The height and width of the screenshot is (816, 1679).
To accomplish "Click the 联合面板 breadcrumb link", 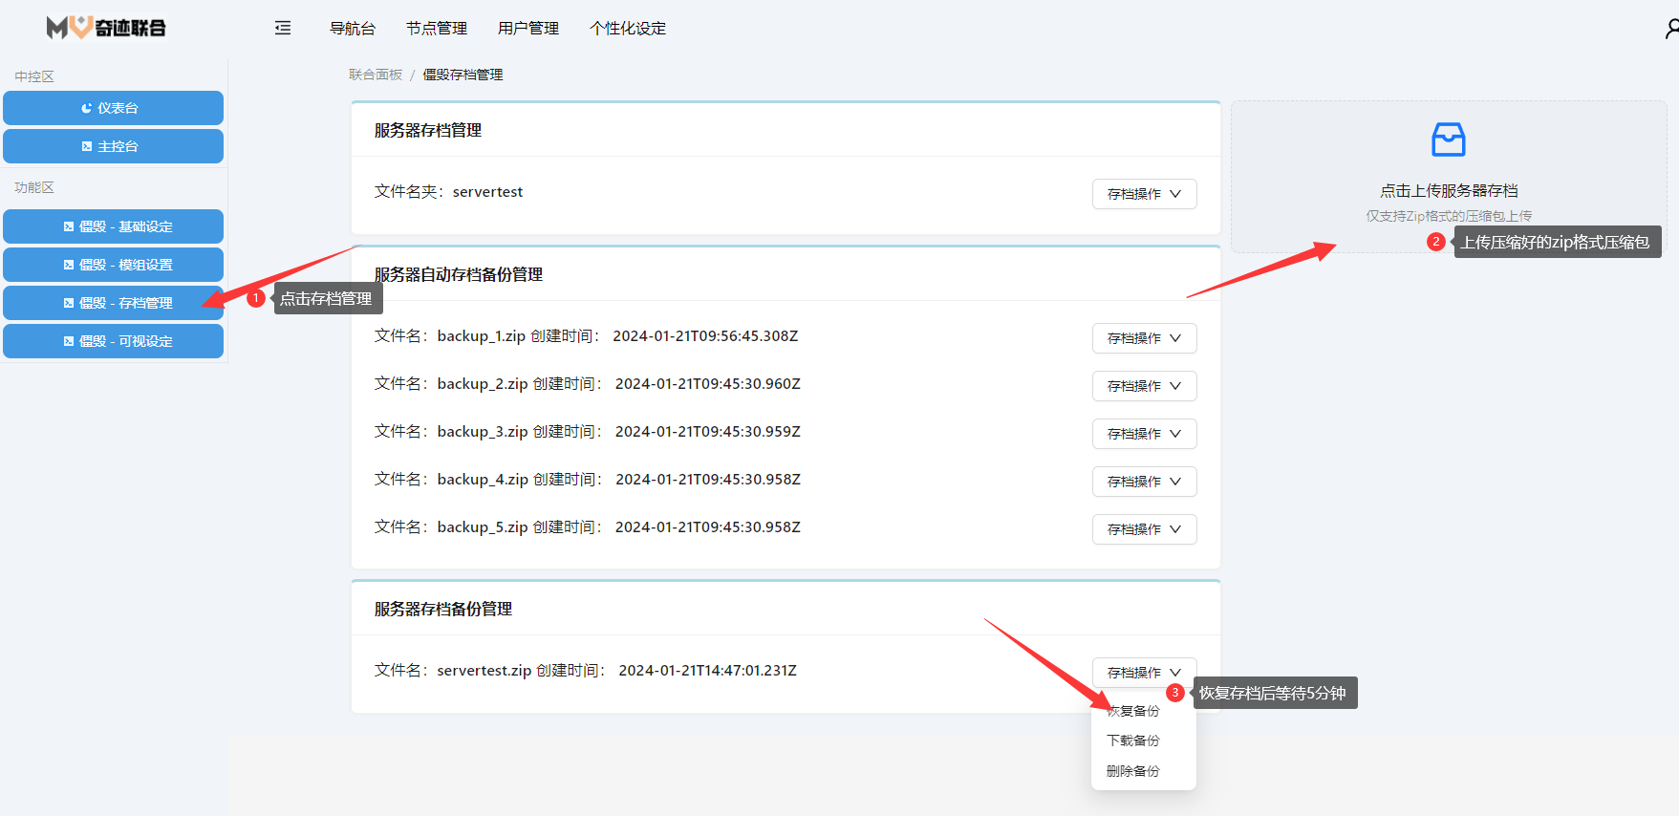I will pyautogui.click(x=376, y=75).
